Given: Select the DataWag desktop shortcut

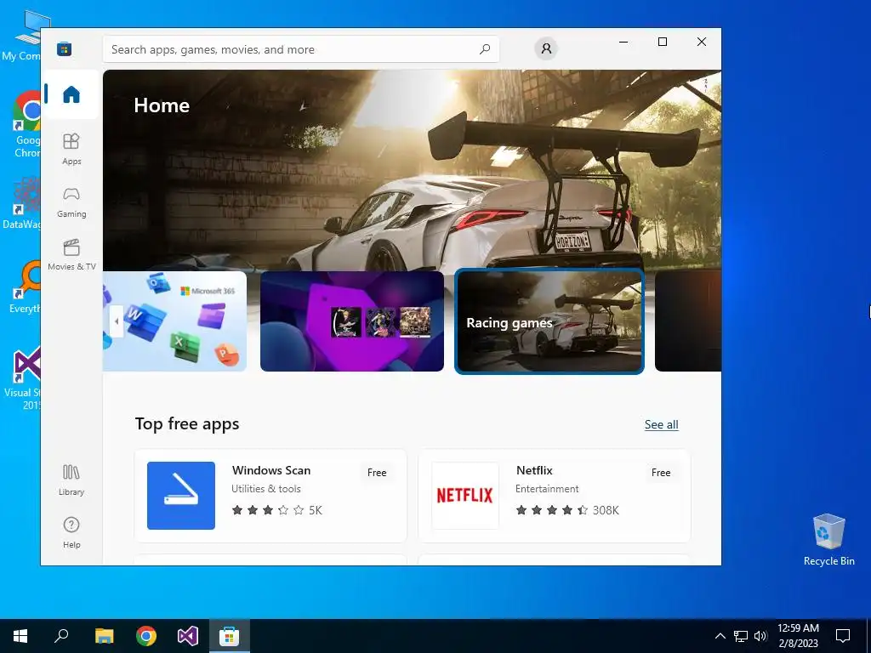Looking at the screenshot, I should pos(21,202).
